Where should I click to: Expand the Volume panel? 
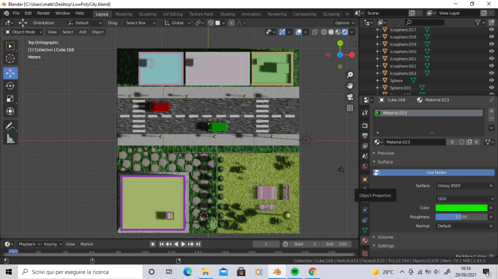pyautogui.click(x=385, y=237)
